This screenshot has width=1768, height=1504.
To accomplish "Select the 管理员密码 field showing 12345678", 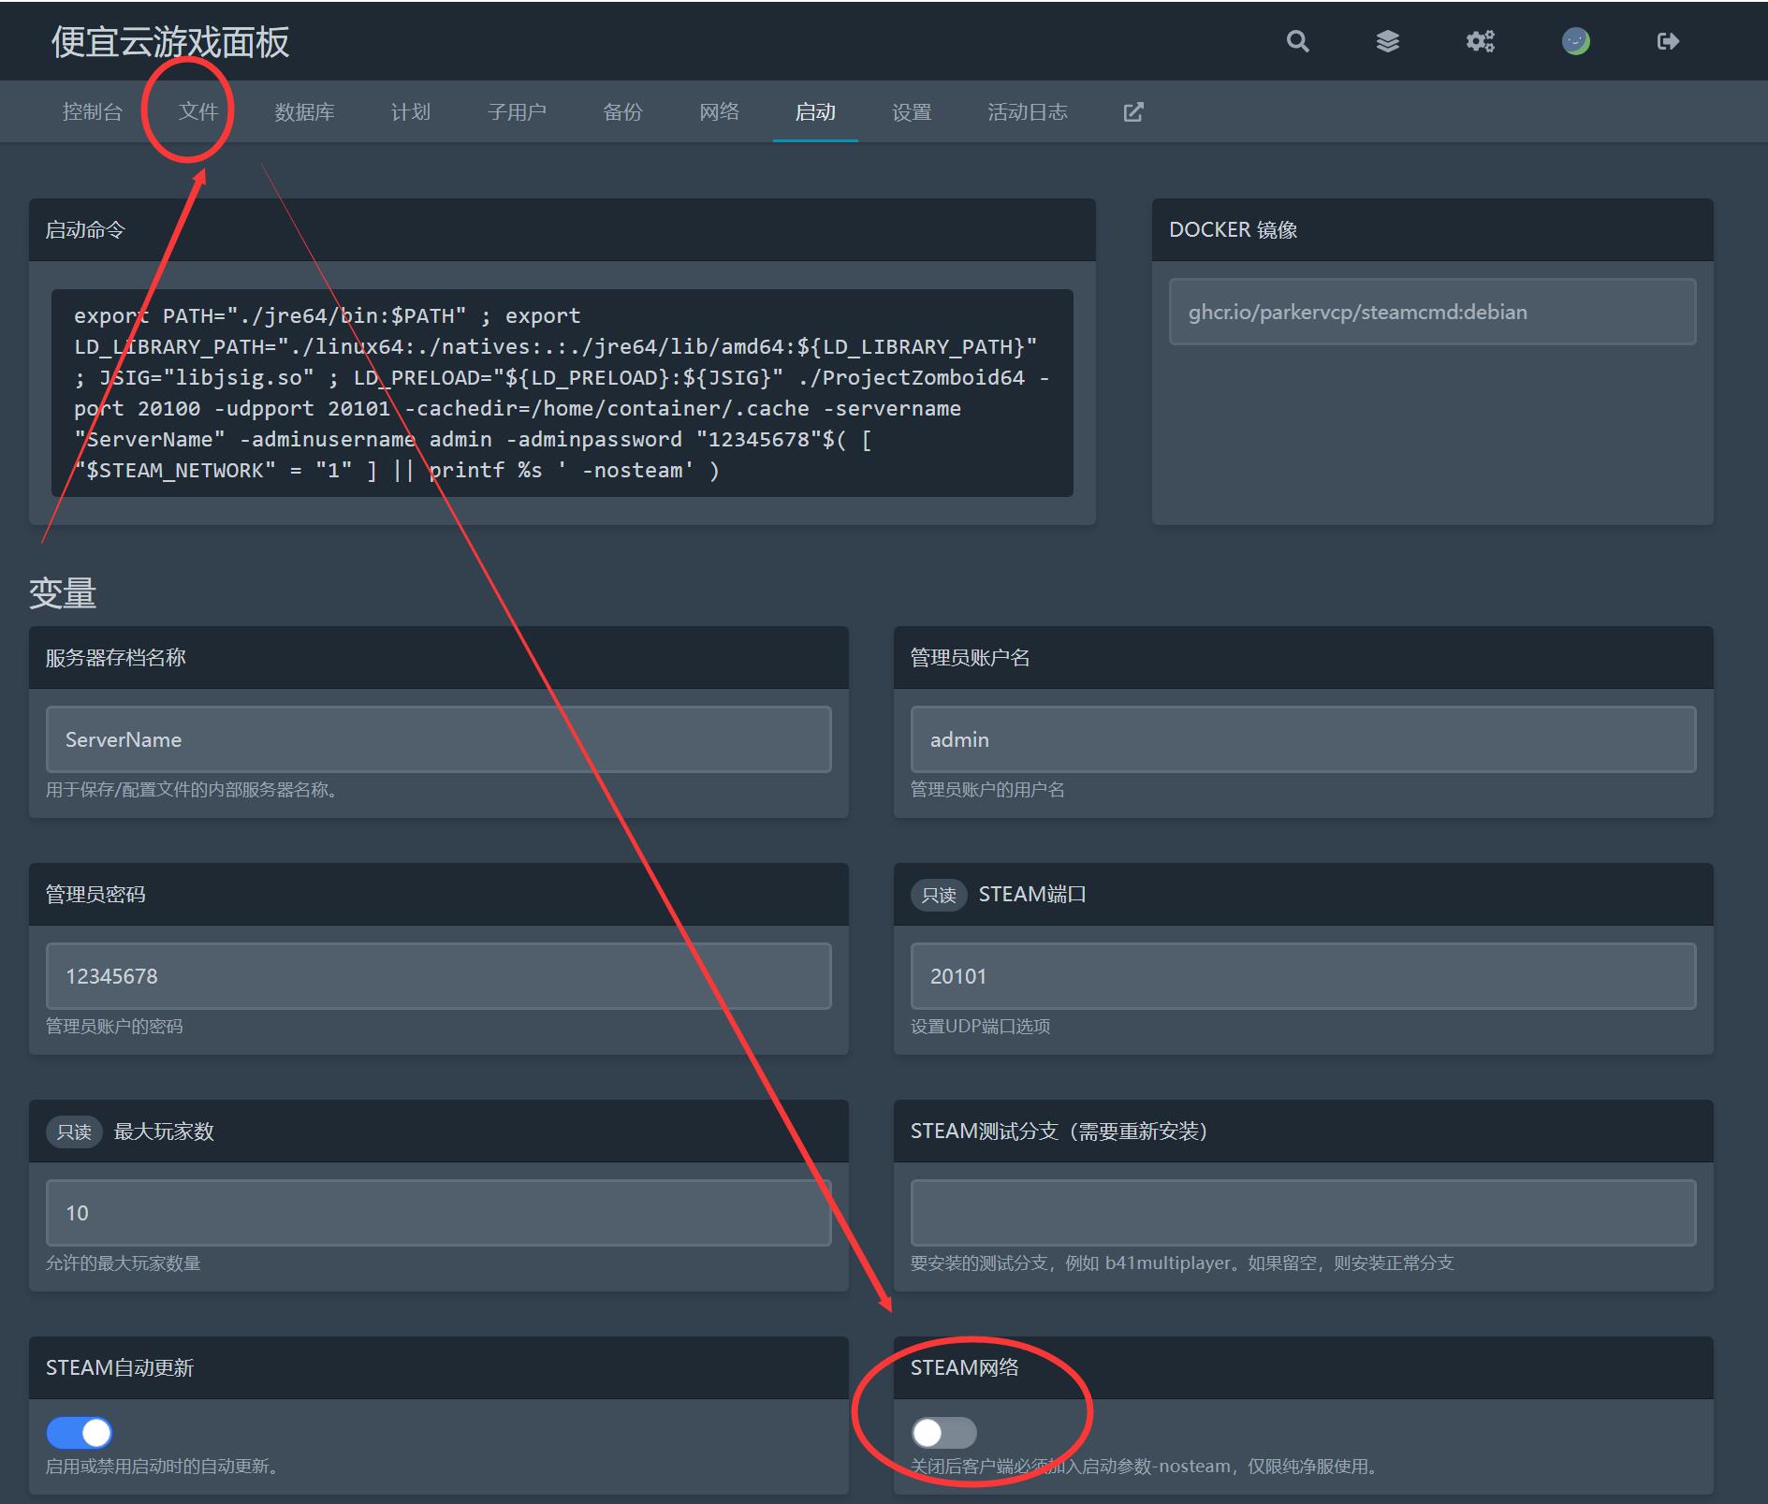I will pyautogui.click(x=436, y=975).
